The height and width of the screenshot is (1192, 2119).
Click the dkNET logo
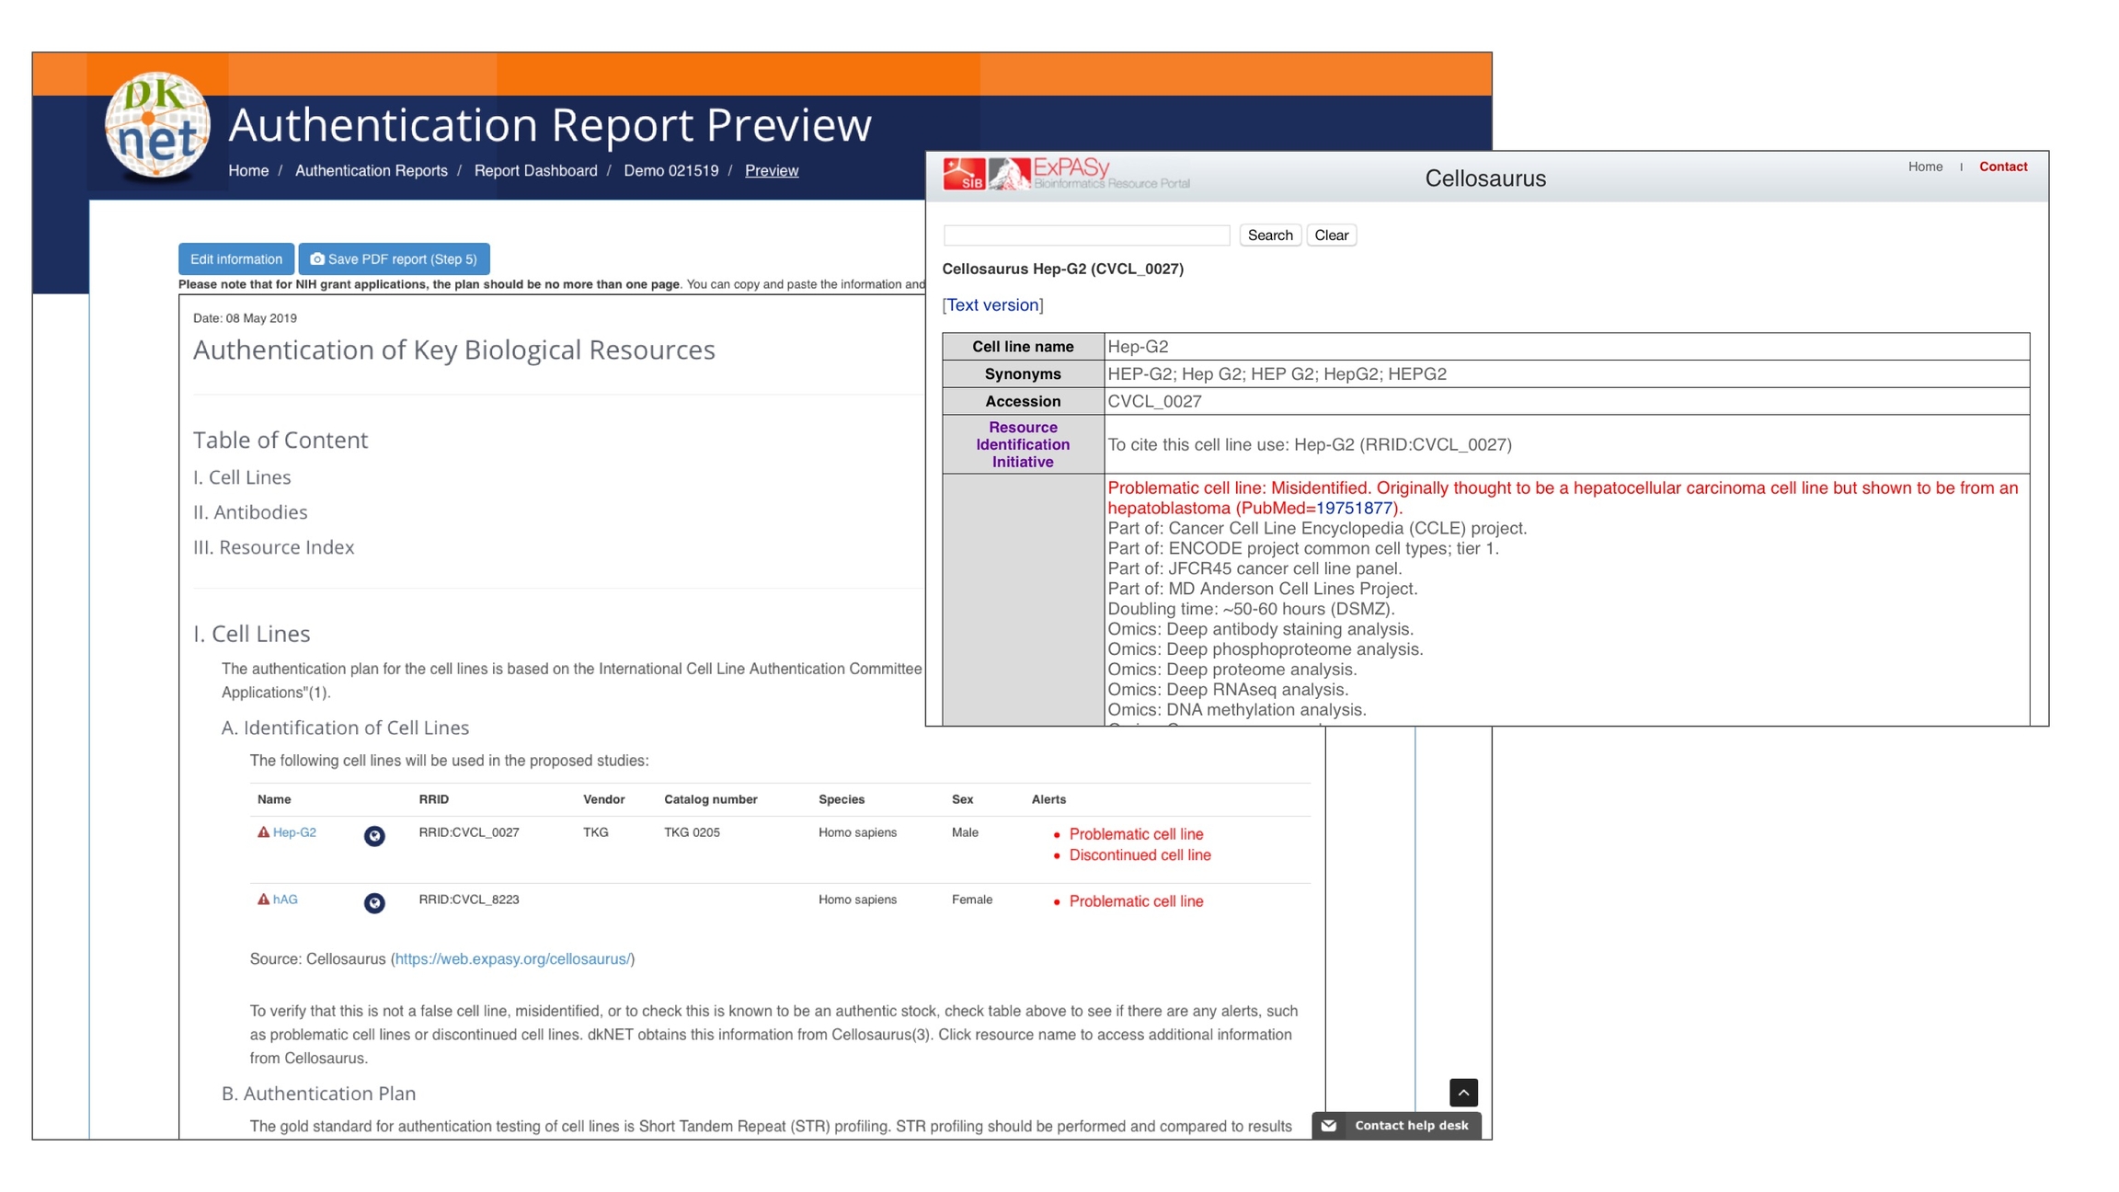pyautogui.click(x=157, y=126)
